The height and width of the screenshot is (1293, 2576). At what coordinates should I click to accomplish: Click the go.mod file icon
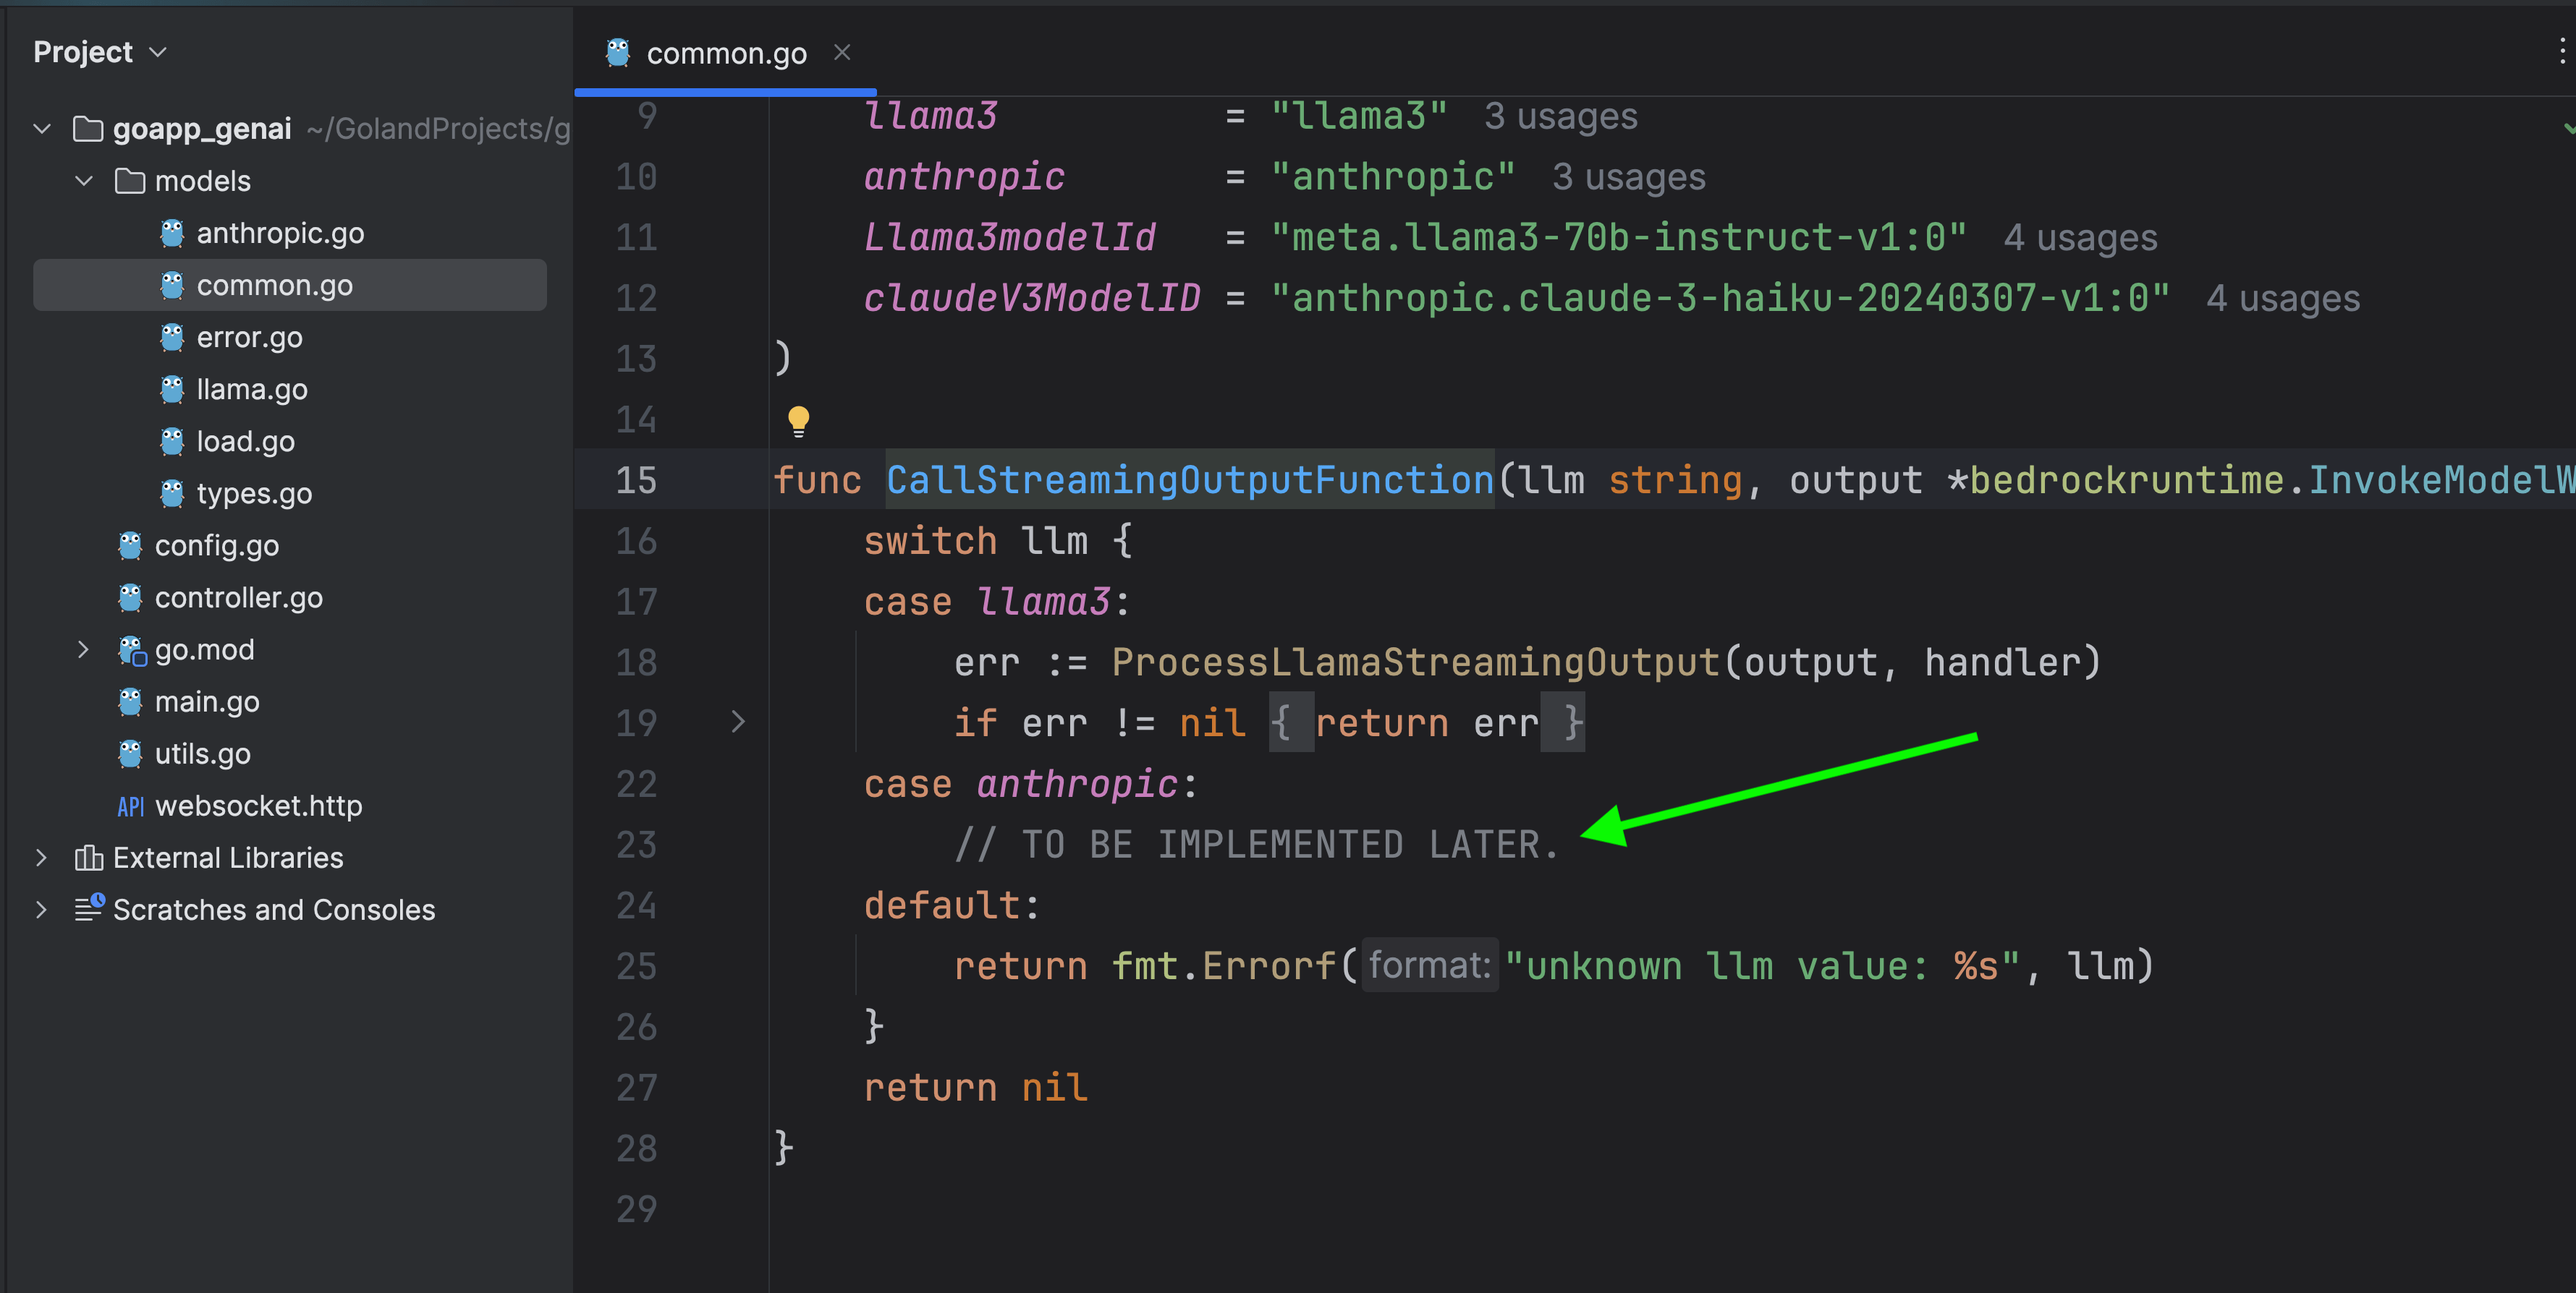point(131,651)
